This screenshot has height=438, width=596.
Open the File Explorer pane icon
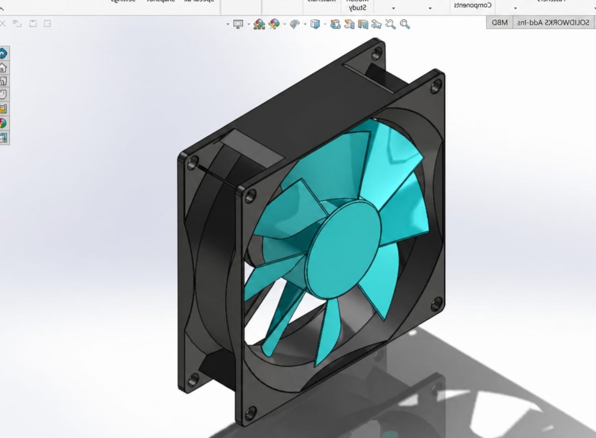pos(3,94)
